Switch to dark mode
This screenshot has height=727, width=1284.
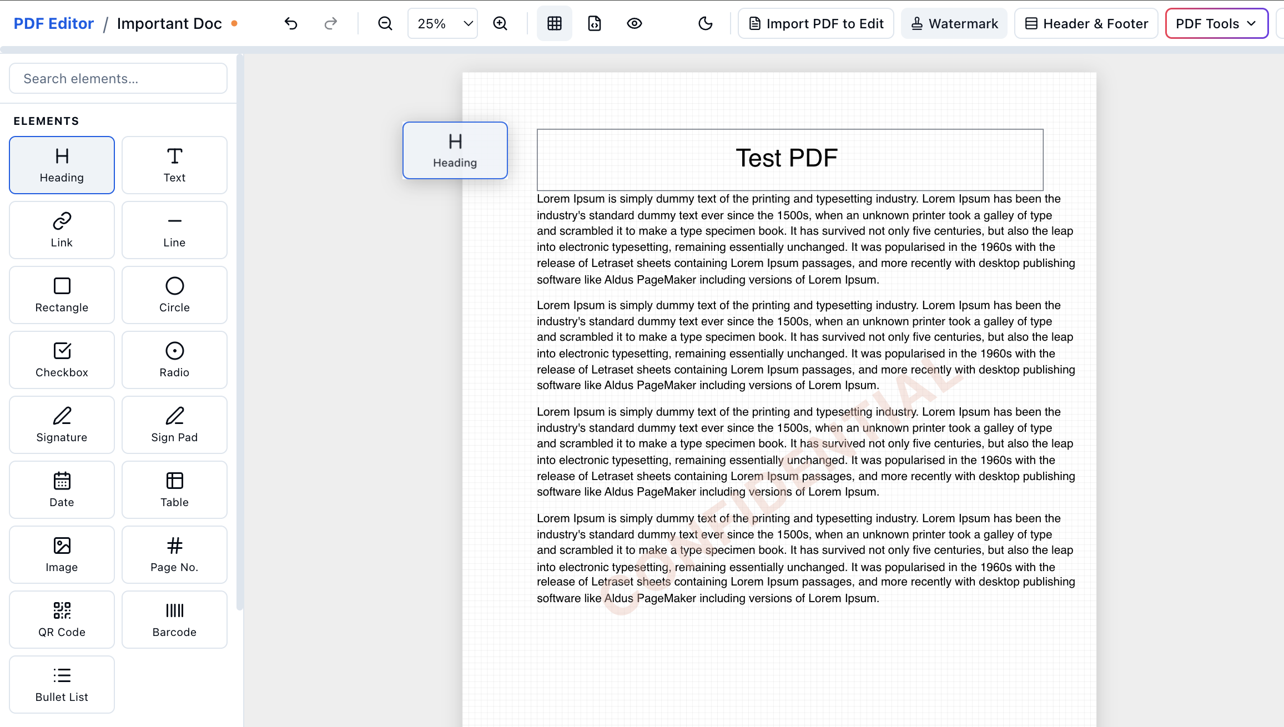704,23
